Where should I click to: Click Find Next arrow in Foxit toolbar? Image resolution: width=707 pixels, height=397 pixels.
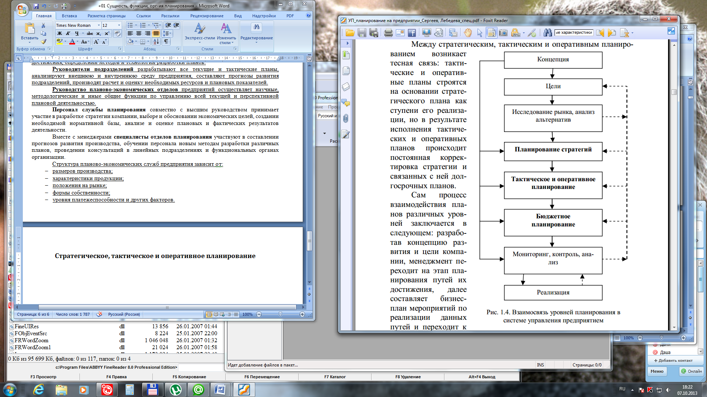[x=612, y=33]
